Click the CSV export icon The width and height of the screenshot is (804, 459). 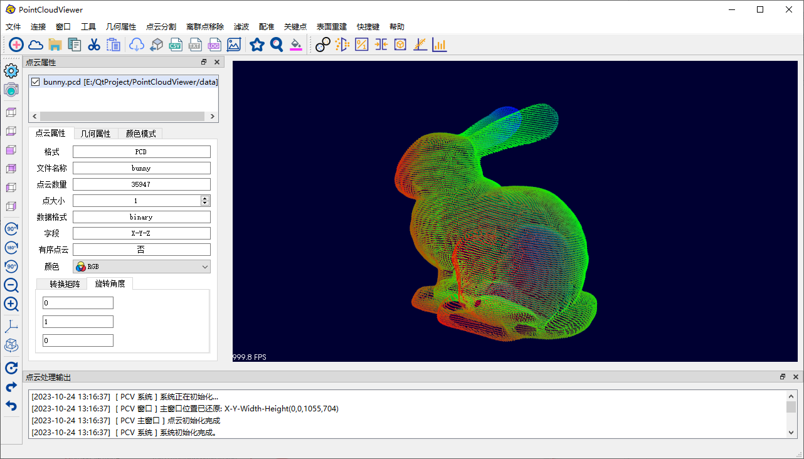[x=176, y=45]
